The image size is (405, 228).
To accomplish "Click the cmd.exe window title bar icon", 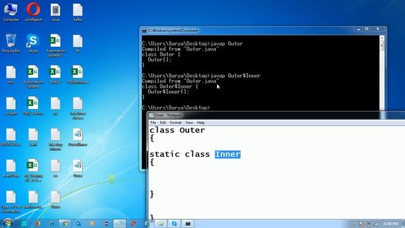I will click(144, 31).
